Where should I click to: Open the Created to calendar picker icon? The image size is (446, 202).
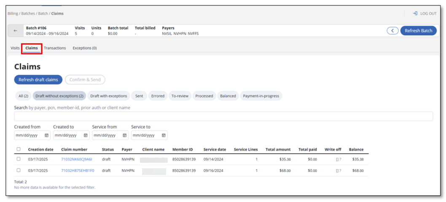86,135
